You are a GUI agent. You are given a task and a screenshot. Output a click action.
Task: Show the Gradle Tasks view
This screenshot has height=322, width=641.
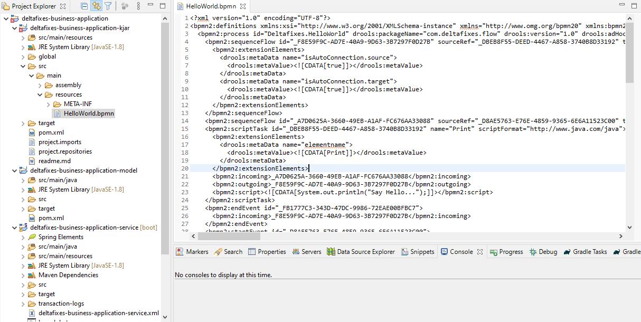pyautogui.click(x=585, y=252)
